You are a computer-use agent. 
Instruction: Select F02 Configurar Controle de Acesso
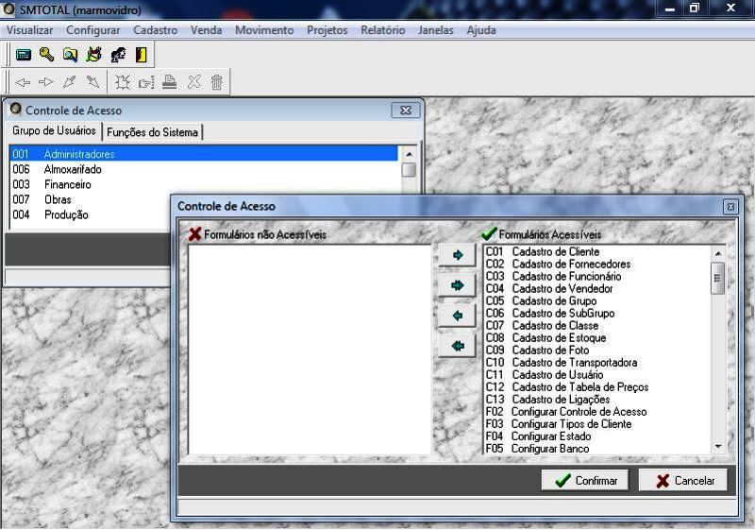[x=597, y=412]
